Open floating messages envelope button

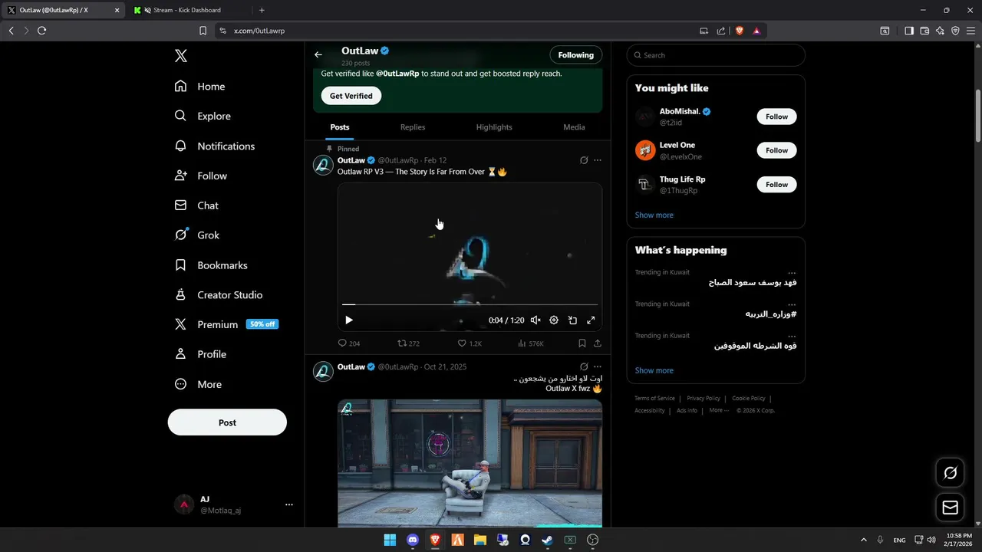pos(950,508)
